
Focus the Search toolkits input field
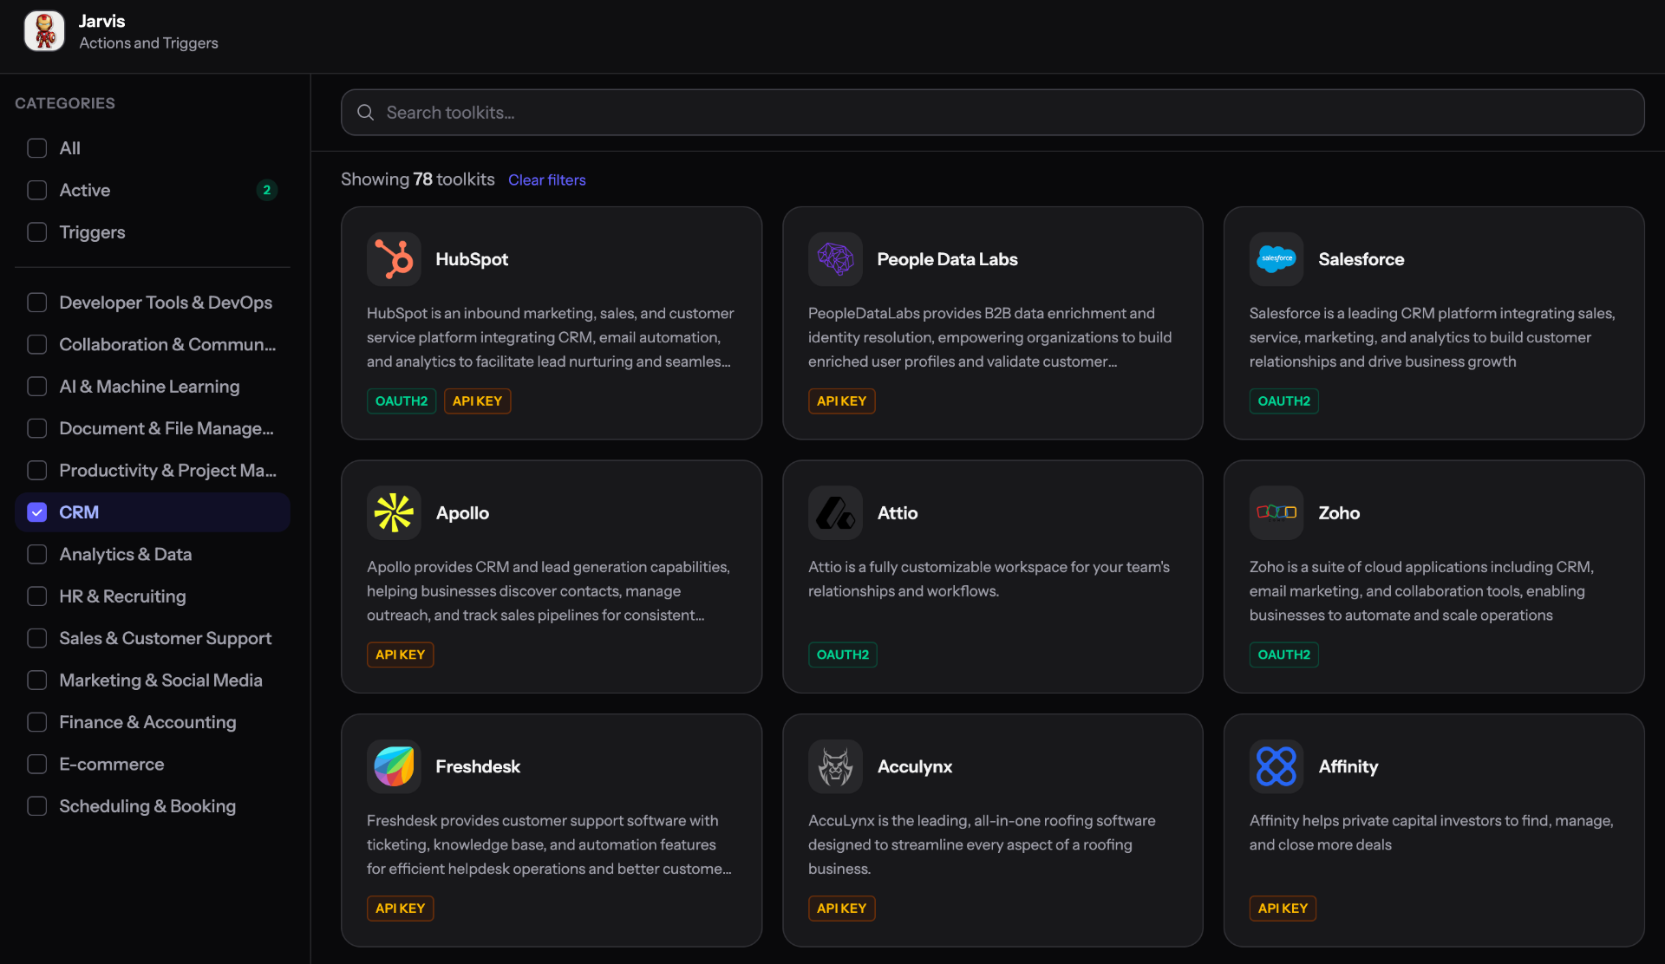[993, 113]
